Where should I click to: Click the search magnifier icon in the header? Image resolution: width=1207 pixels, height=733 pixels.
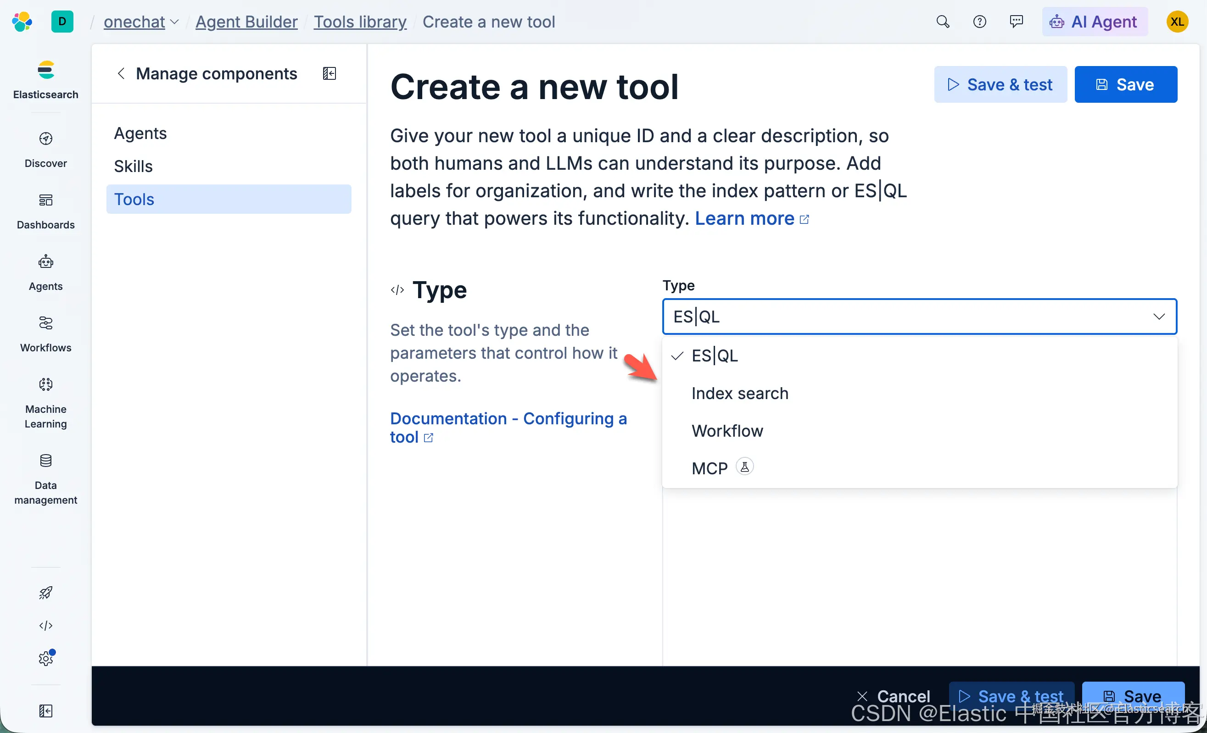[943, 22]
